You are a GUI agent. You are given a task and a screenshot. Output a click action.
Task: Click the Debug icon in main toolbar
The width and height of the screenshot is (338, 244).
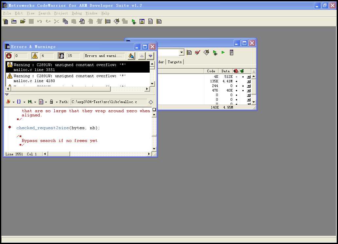click(134, 22)
